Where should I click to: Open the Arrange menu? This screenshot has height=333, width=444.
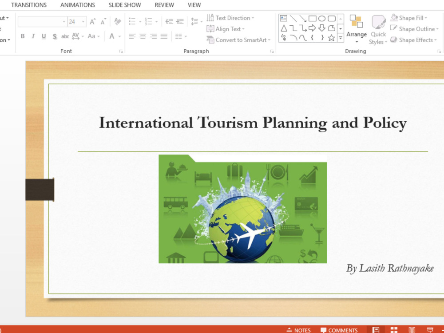tap(357, 29)
